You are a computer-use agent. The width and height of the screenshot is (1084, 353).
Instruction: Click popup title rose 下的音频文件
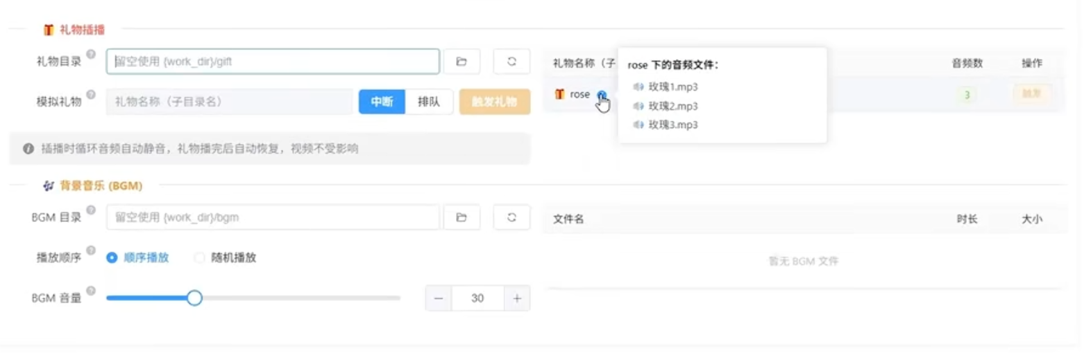672,65
